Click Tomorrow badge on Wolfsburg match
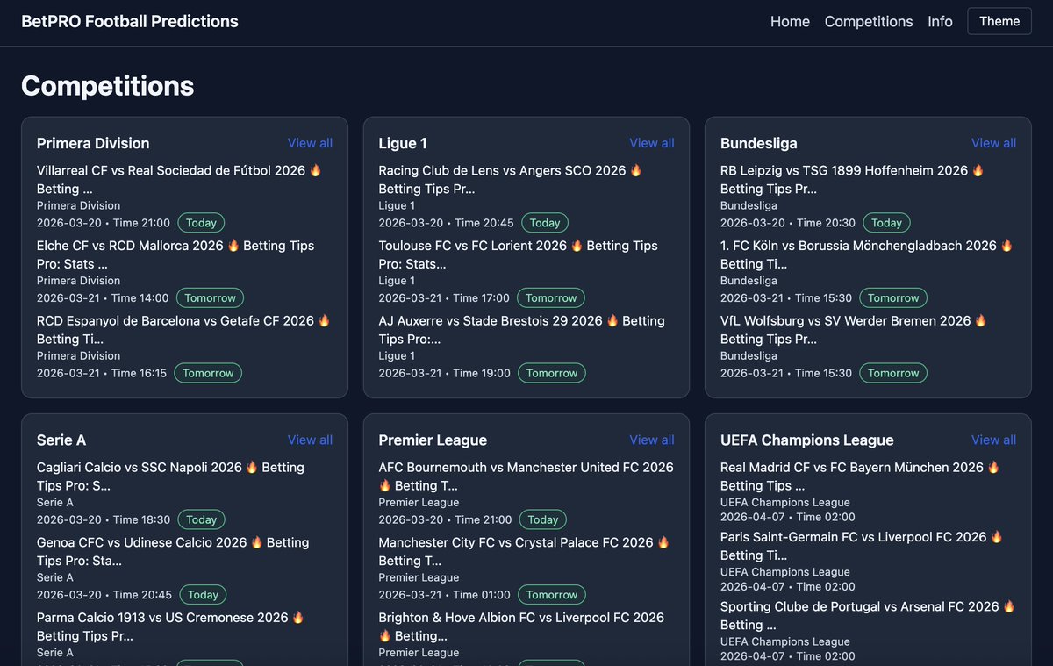 [893, 373]
